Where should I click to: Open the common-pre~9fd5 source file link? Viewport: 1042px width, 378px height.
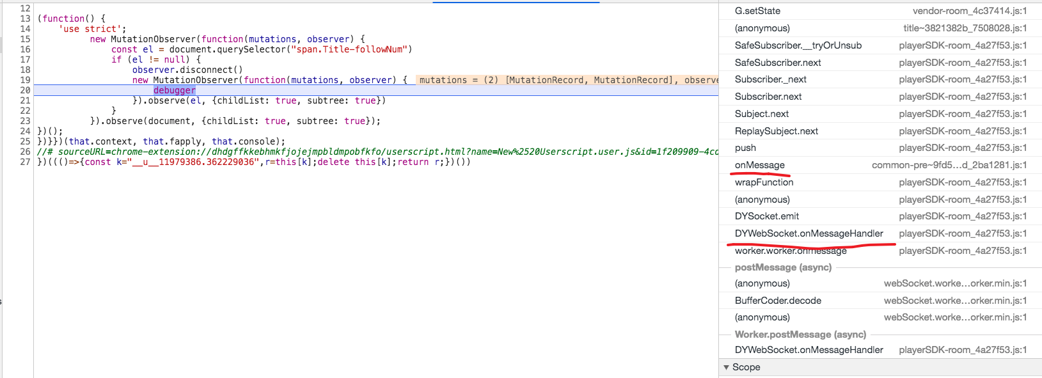tap(949, 165)
